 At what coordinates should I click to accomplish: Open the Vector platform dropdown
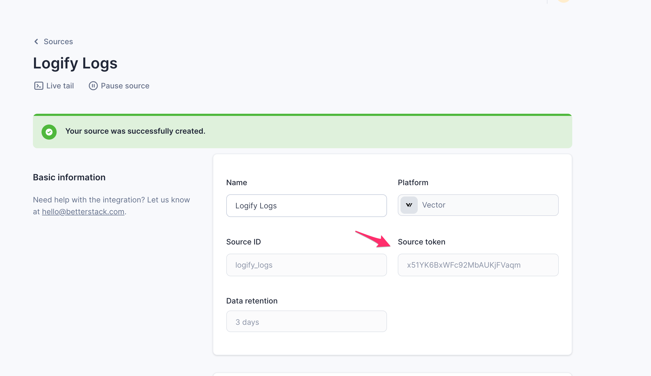tap(478, 205)
